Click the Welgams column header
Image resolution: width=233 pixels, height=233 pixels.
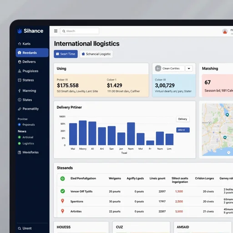point(115,178)
